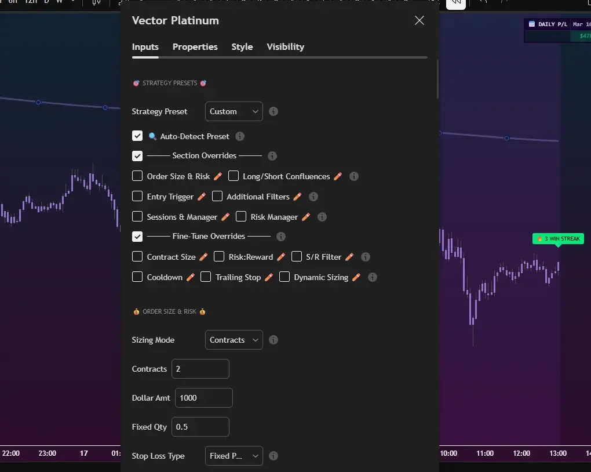The image size is (591, 472).
Task: Click info icon after Long/Short Confluences
Action: coord(354,176)
